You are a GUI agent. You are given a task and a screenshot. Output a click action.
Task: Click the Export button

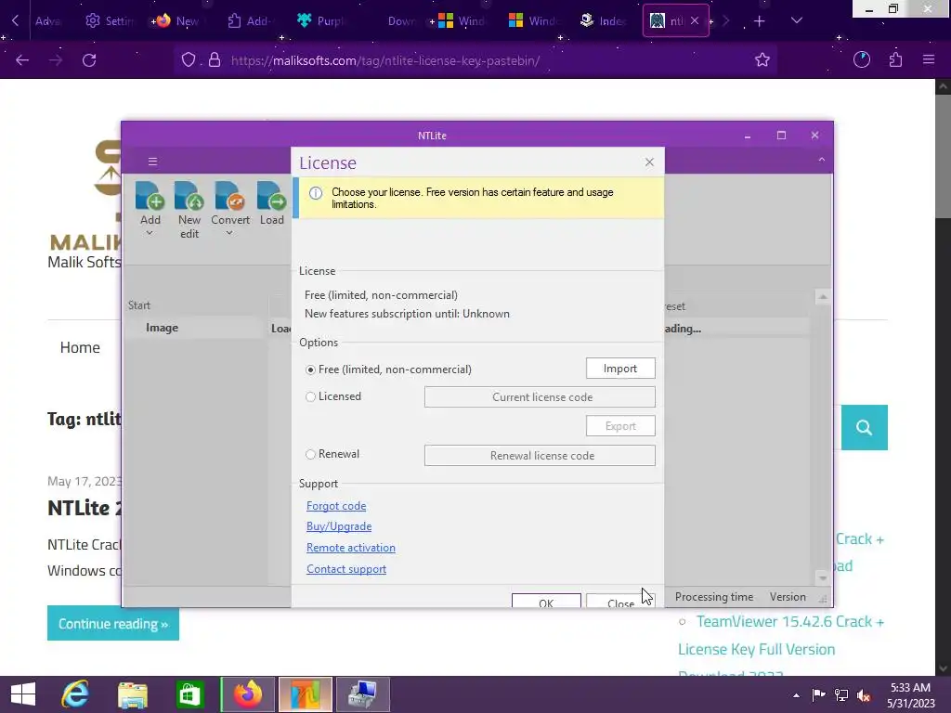pos(620,425)
